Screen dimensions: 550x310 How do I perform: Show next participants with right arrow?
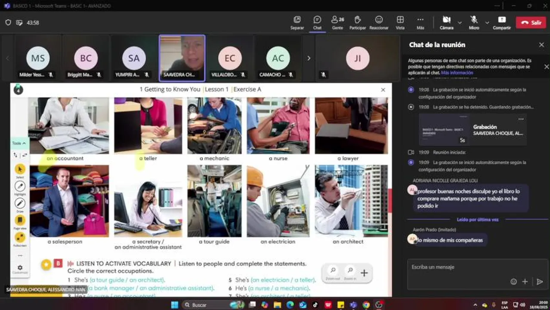[x=309, y=58]
